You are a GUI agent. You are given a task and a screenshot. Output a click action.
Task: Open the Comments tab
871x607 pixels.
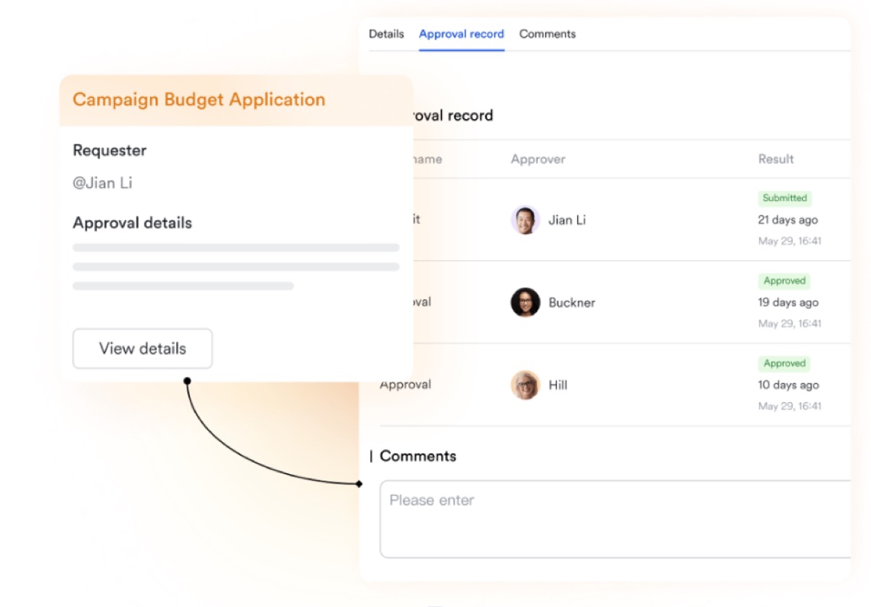[547, 34]
